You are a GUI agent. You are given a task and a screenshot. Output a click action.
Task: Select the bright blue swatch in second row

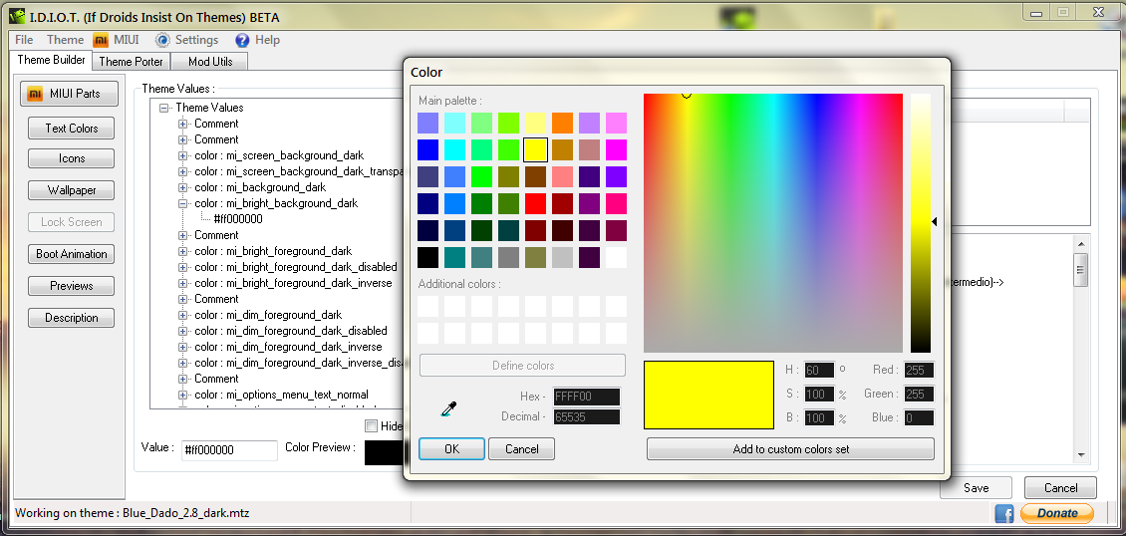coord(428,150)
